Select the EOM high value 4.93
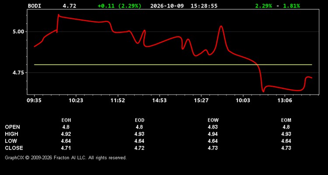This screenshot has height=175, width=328. click(x=286, y=134)
